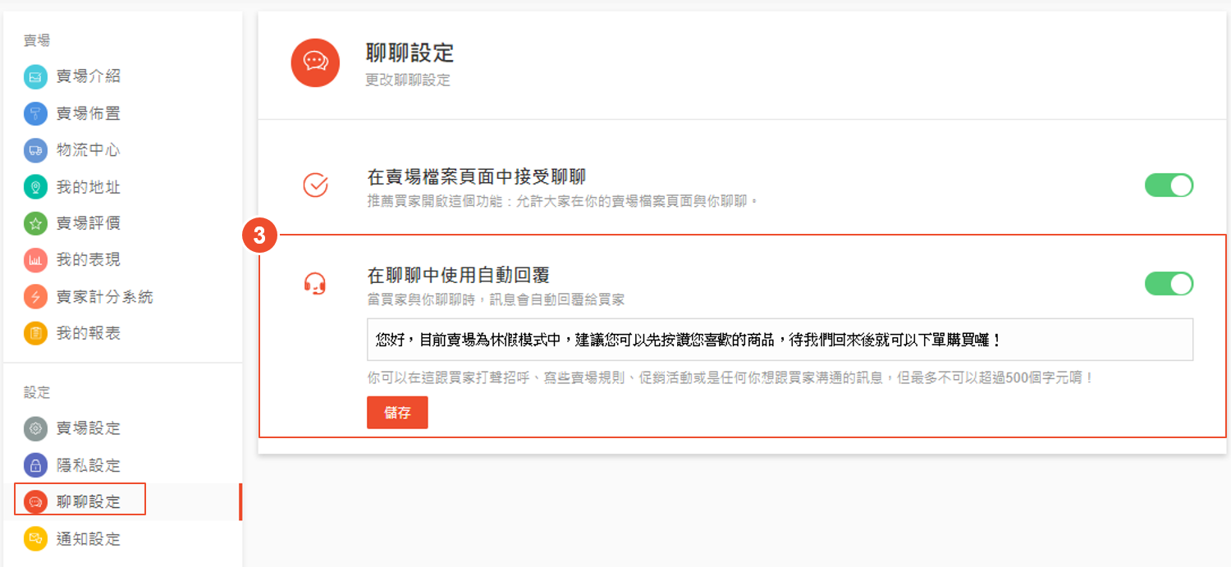Click the 我的表現 bar chart icon
The image size is (1231, 567).
click(36, 260)
